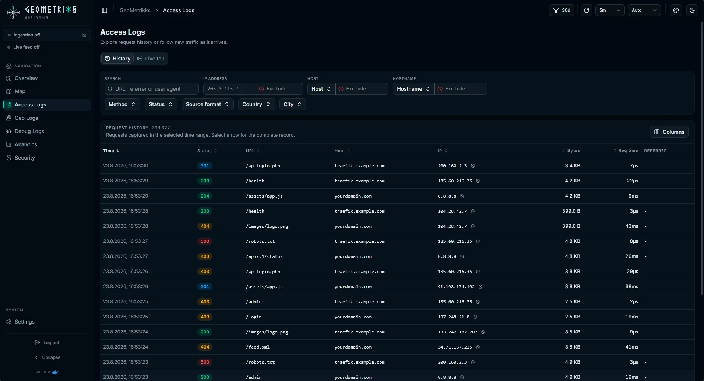The width and height of the screenshot is (704, 381).
Task: Click icon beside 200.160.2.3 on /robots.txt 16:53:23 row
Action: click(x=473, y=362)
